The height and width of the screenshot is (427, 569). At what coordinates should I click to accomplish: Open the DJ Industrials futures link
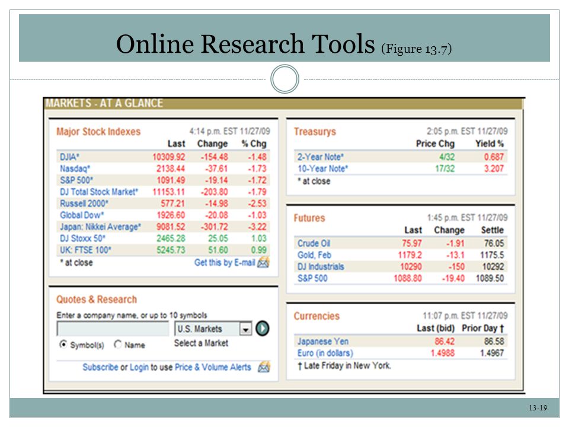point(321,266)
